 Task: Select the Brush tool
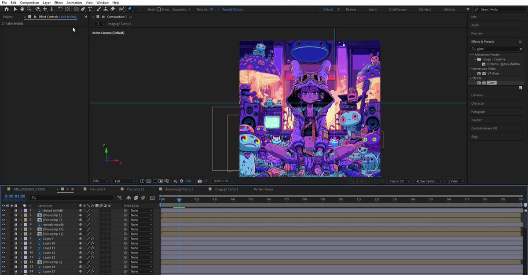[99, 9]
